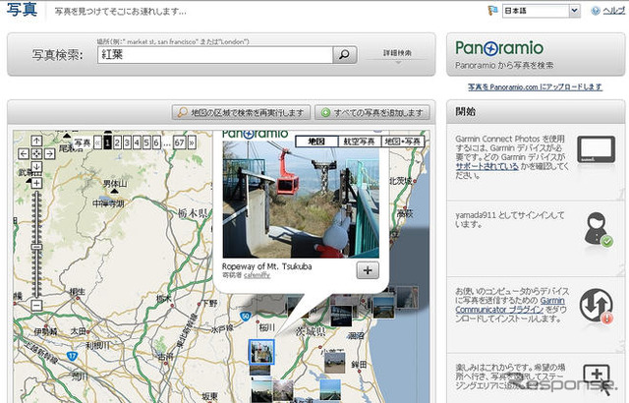This screenshot has width=629, height=403.
Task: Select photo results page 3
Action: click(x=127, y=143)
